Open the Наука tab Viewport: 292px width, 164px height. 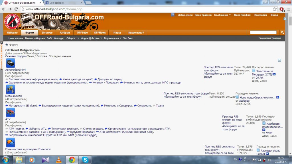coord(117,32)
